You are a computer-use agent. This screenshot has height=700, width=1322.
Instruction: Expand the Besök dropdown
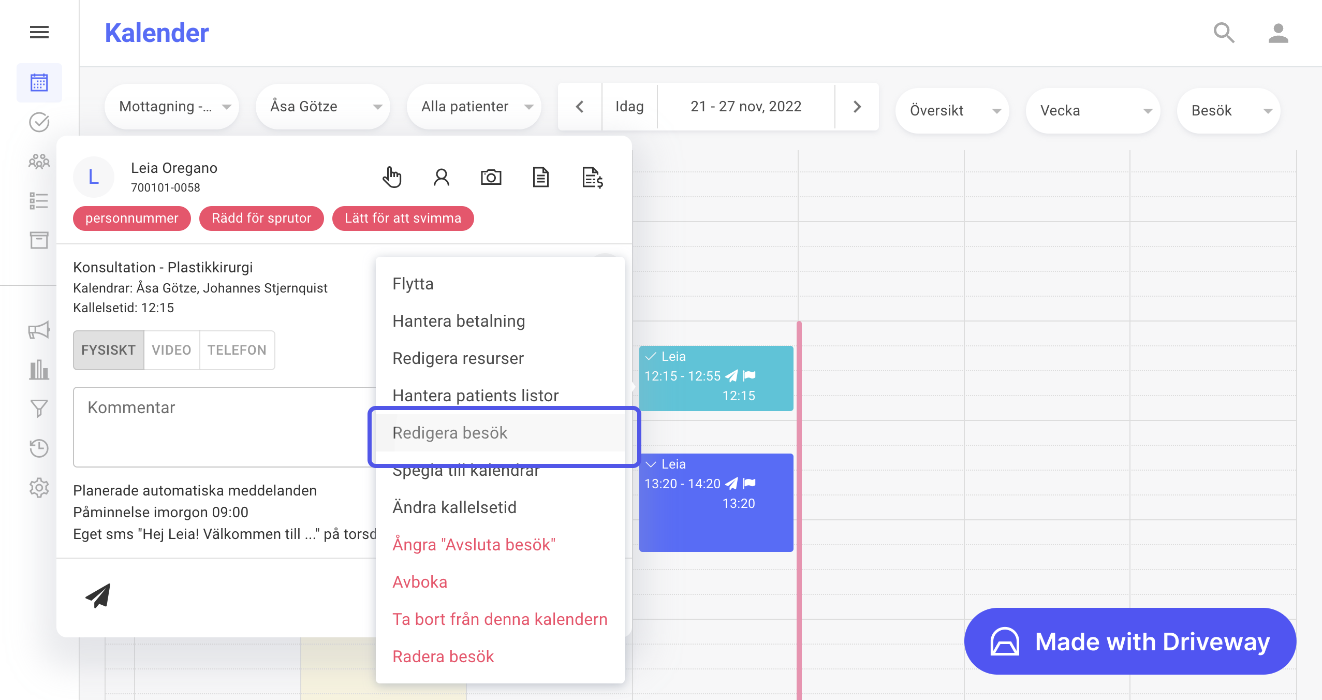click(1229, 111)
